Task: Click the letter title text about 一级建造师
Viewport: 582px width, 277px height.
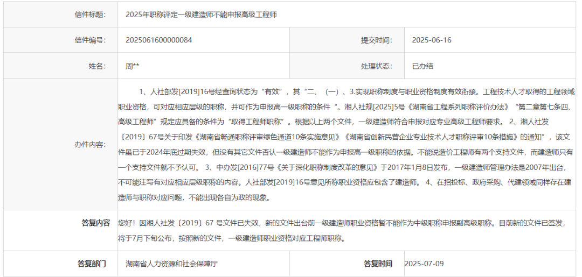Action: pos(201,15)
